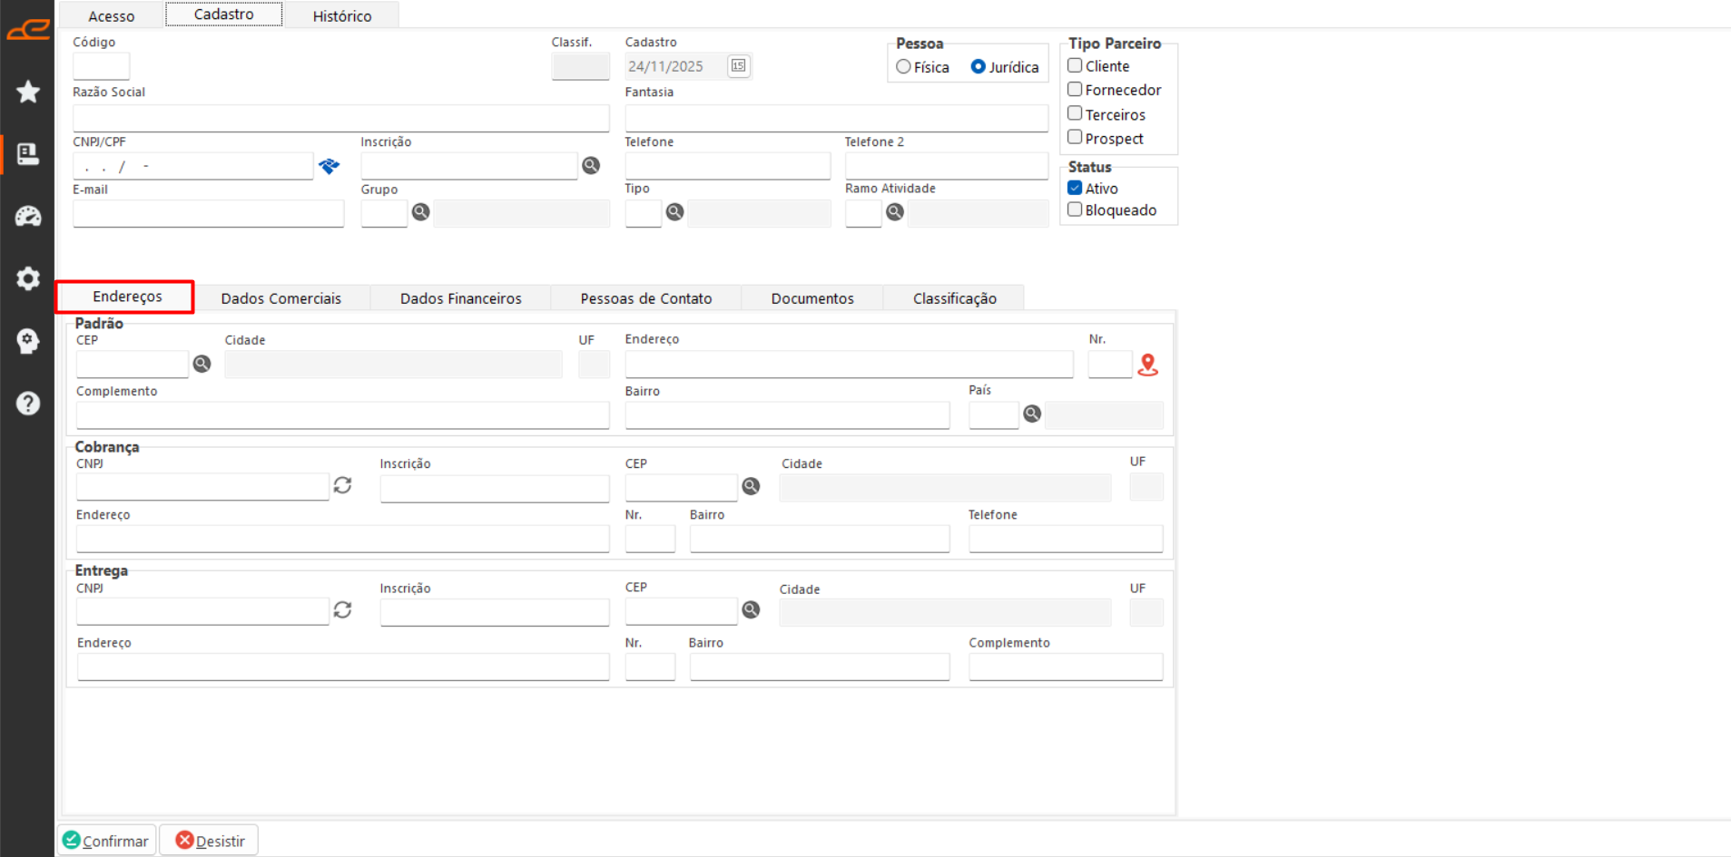Click the help question mark icon
Image resolution: width=1731 pixels, height=857 pixels.
point(28,403)
